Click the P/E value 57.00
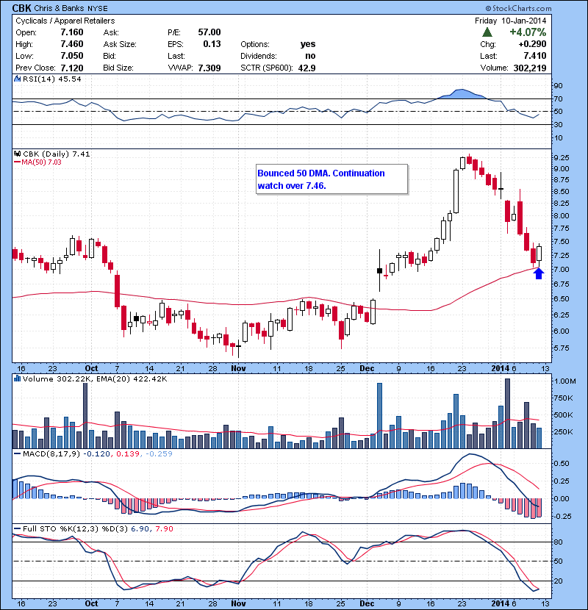The height and width of the screenshot is (610, 588). click(209, 32)
